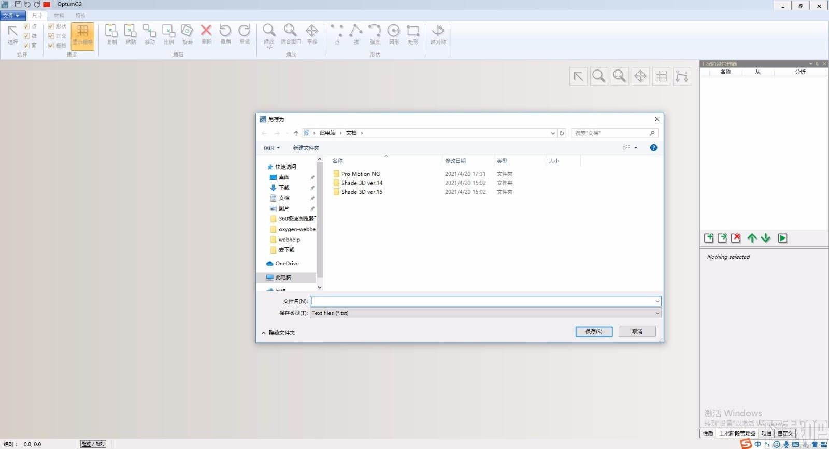This screenshot has height=449, width=829.
Task: Click the 适合窗口 fit window icon
Action: pyautogui.click(x=291, y=34)
